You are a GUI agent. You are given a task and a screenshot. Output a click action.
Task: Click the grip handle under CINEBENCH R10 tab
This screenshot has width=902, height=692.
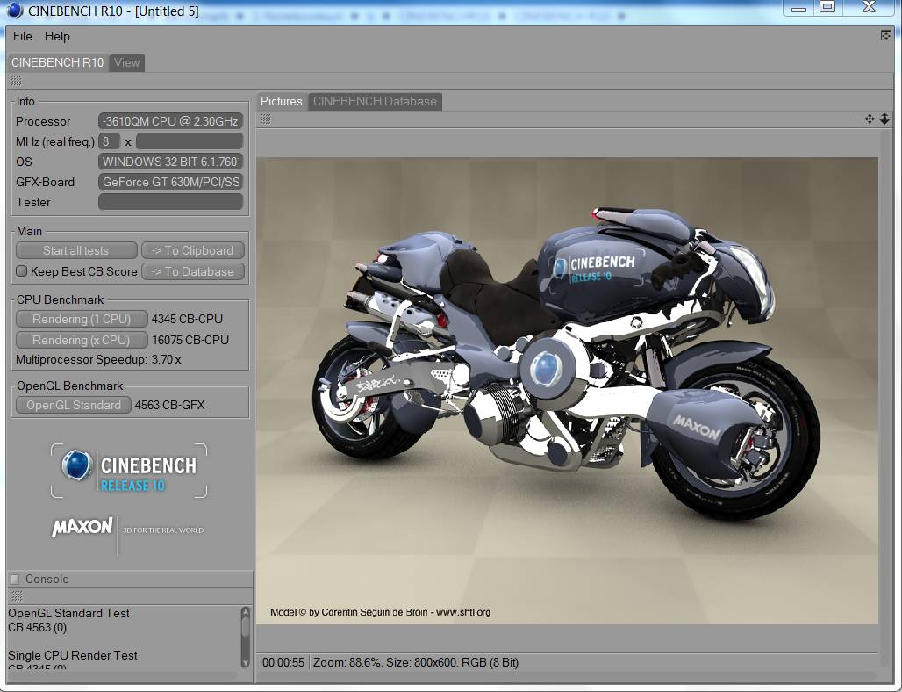(16, 81)
